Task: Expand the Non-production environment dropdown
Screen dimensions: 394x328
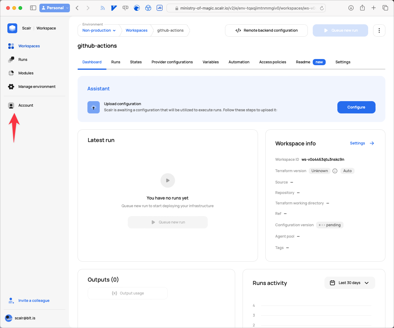Action: (x=99, y=30)
